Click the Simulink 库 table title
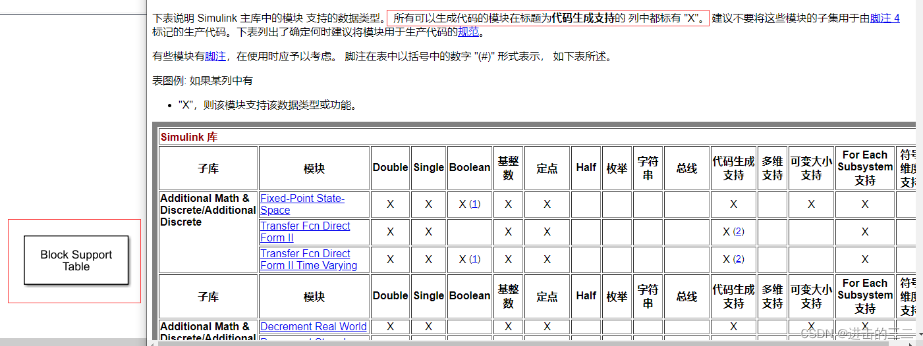This screenshot has height=346, width=923. point(189,137)
